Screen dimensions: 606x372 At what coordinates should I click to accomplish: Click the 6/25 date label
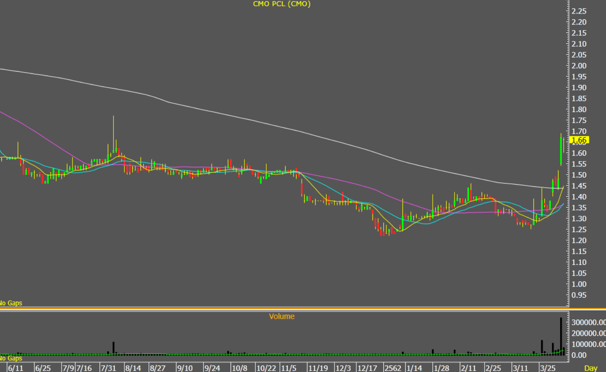[x=43, y=369]
